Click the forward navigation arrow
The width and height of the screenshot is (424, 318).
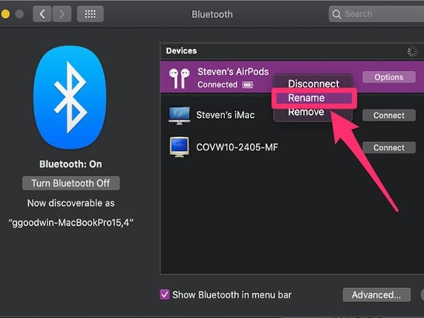[61, 14]
